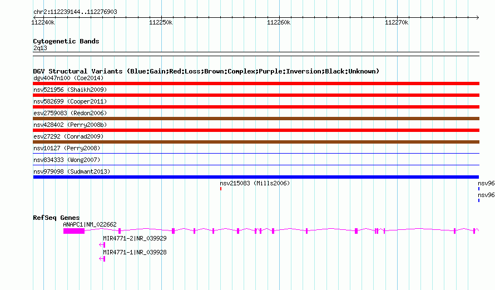Click the small red marker of nsv215083
This screenshot has height=290, width=495.
point(221,189)
